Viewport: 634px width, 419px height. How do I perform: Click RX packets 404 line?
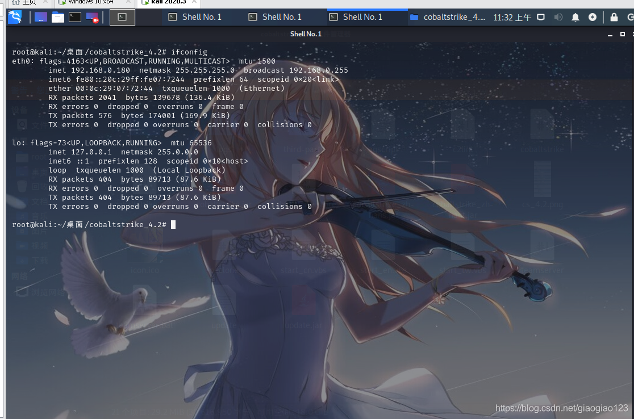coord(135,179)
